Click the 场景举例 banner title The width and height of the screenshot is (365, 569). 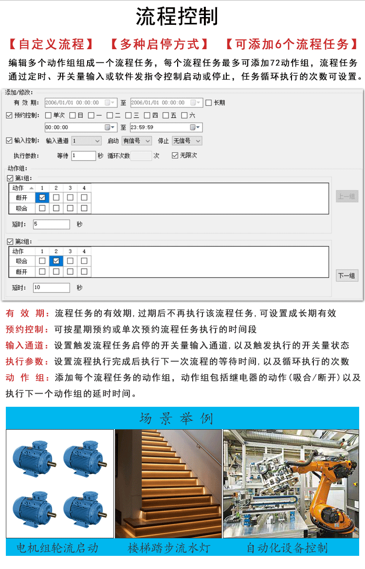coord(177,418)
